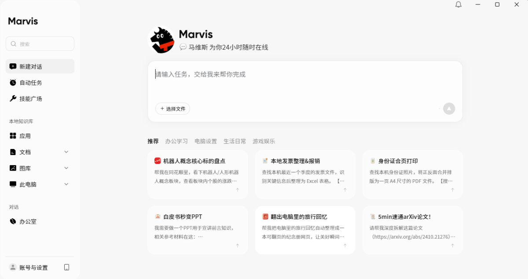Screen dimensions: 528x279
Task: Open the notifications bell icon
Action: click(458, 4)
